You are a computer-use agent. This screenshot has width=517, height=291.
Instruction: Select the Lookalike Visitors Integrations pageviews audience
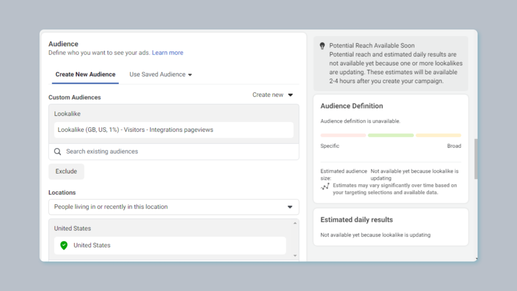pos(174,130)
